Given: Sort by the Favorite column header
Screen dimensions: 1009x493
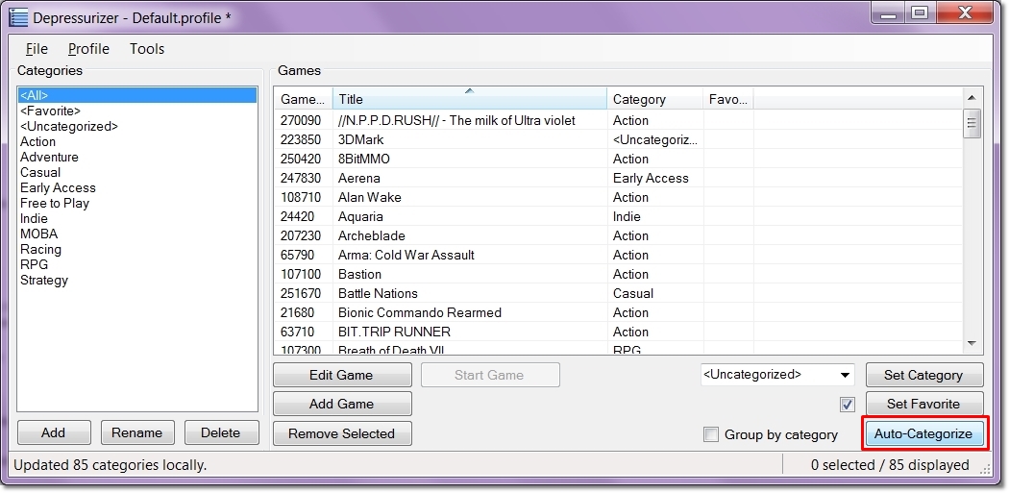Looking at the screenshot, I should click(727, 99).
